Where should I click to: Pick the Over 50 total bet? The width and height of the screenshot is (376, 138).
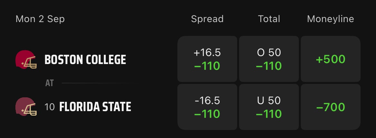click(x=269, y=59)
